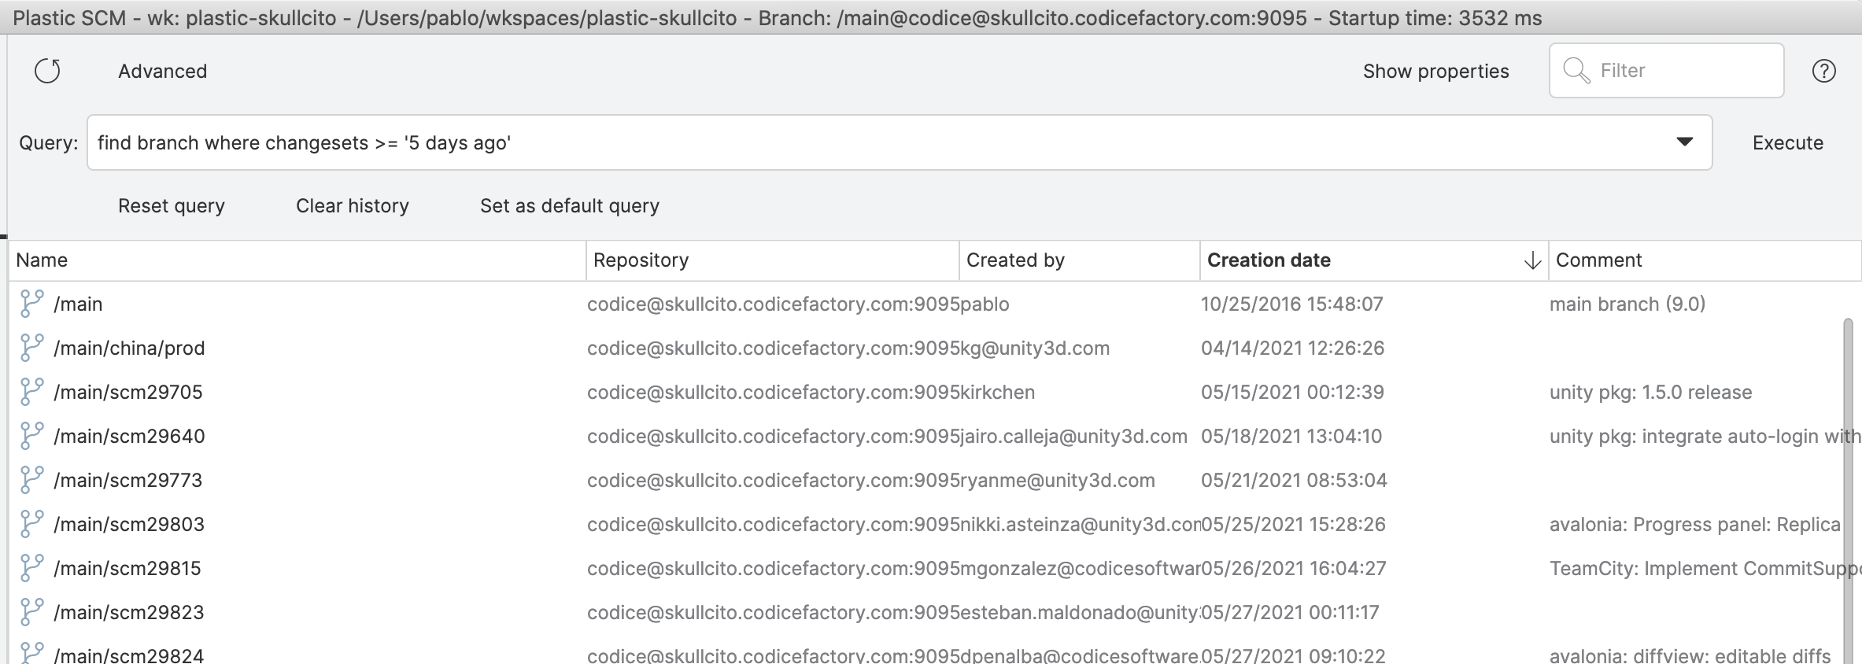Click the branch icon for /main/scm29640
Screen dimensions: 1862x664
tap(31, 436)
